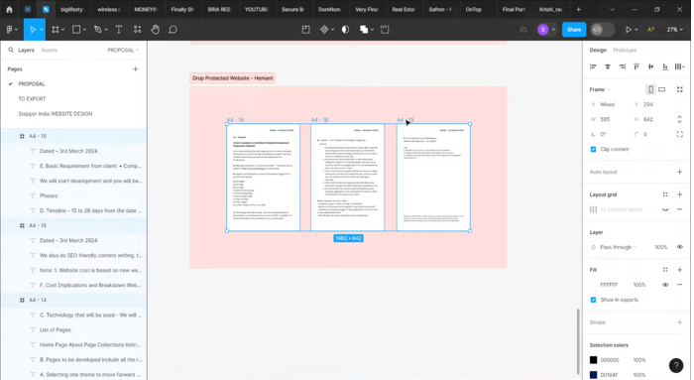Screen dimensions: 694x380
Task: Open search in Layers panel
Action: [x=11, y=50]
